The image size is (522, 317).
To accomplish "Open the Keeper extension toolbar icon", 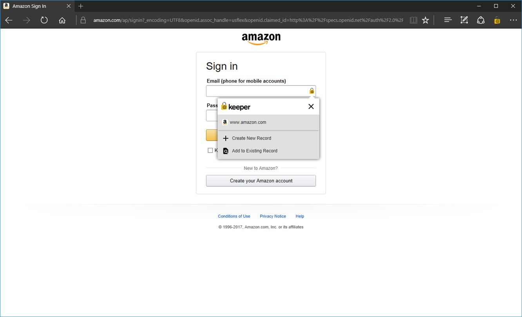I will 497,20.
